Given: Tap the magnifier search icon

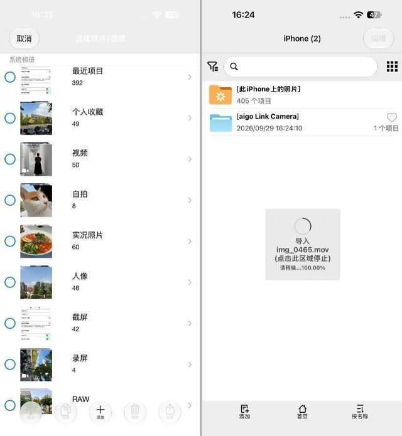Looking at the screenshot, I should click(234, 66).
